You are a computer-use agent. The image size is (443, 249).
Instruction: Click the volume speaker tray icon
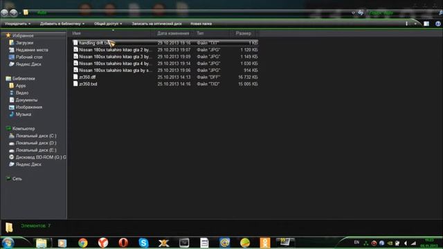pos(406,243)
